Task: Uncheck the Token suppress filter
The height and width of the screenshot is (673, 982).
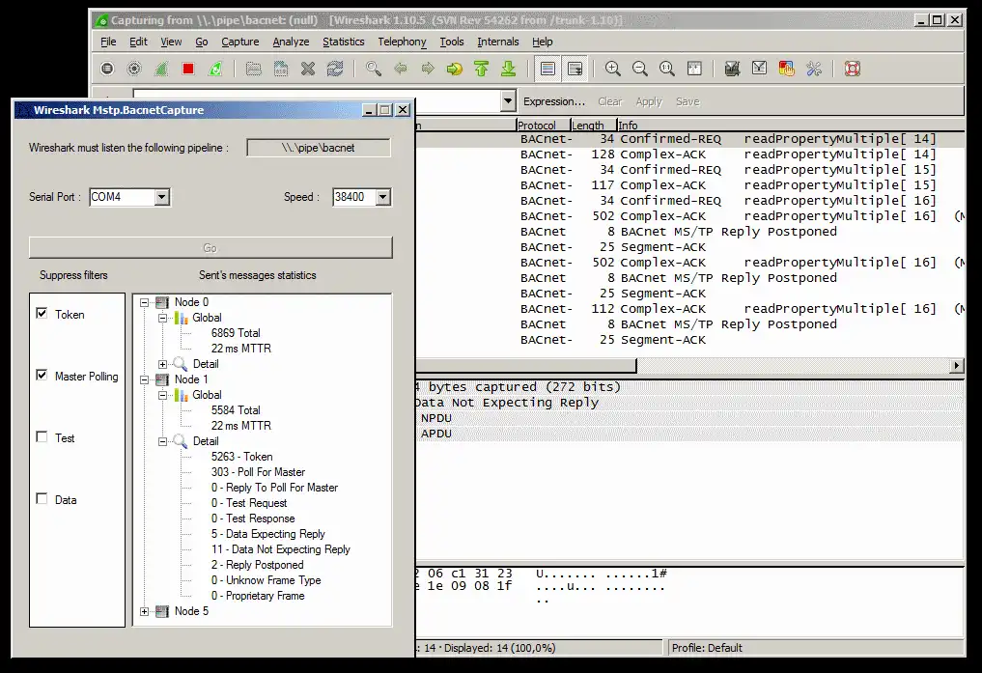Action: [x=42, y=314]
